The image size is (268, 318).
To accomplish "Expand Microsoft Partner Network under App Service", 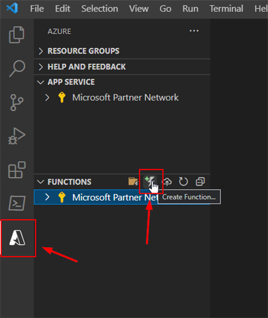I will [47, 97].
